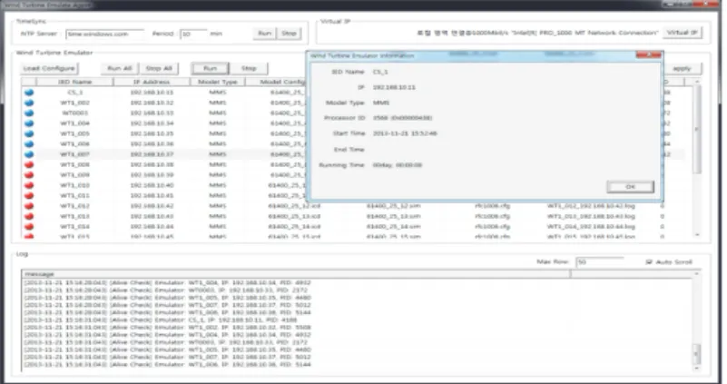The image size is (727, 384).
Task: Click the emulator list vertical scrollbar
Action: coord(697,159)
